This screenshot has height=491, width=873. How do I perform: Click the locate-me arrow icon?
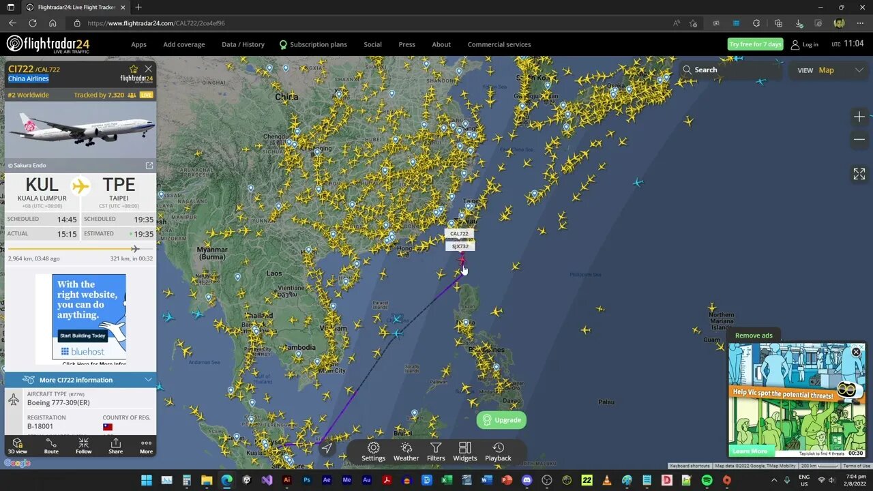(x=327, y=448)
